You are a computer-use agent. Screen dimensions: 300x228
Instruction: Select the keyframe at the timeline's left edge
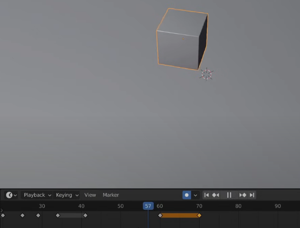click(3, 216)
